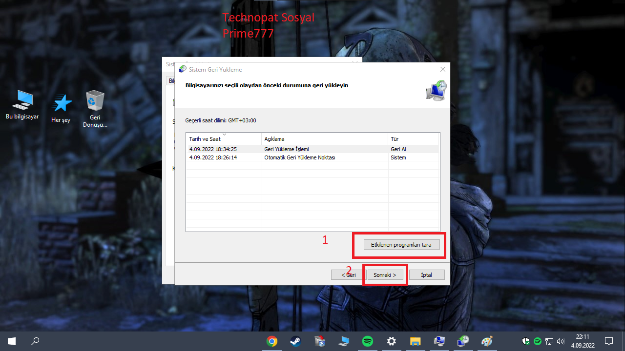
Task: Sort by the Tür column header
Action: pos(414,139)
